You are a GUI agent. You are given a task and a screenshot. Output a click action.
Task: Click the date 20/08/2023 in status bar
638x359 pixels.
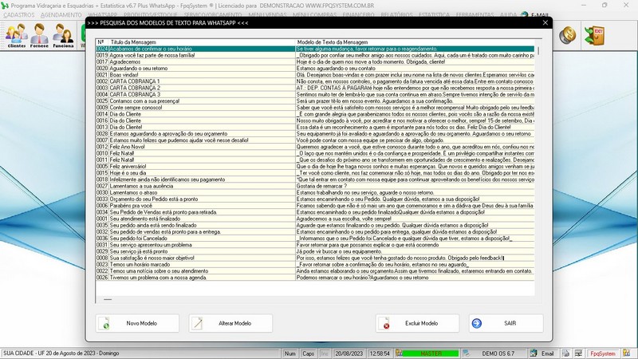click(x=349, y=353)
